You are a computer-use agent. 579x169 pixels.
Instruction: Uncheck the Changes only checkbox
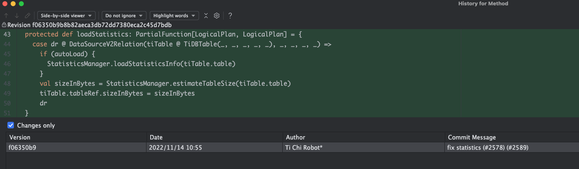pyautogui.click(x=11, y=126)
